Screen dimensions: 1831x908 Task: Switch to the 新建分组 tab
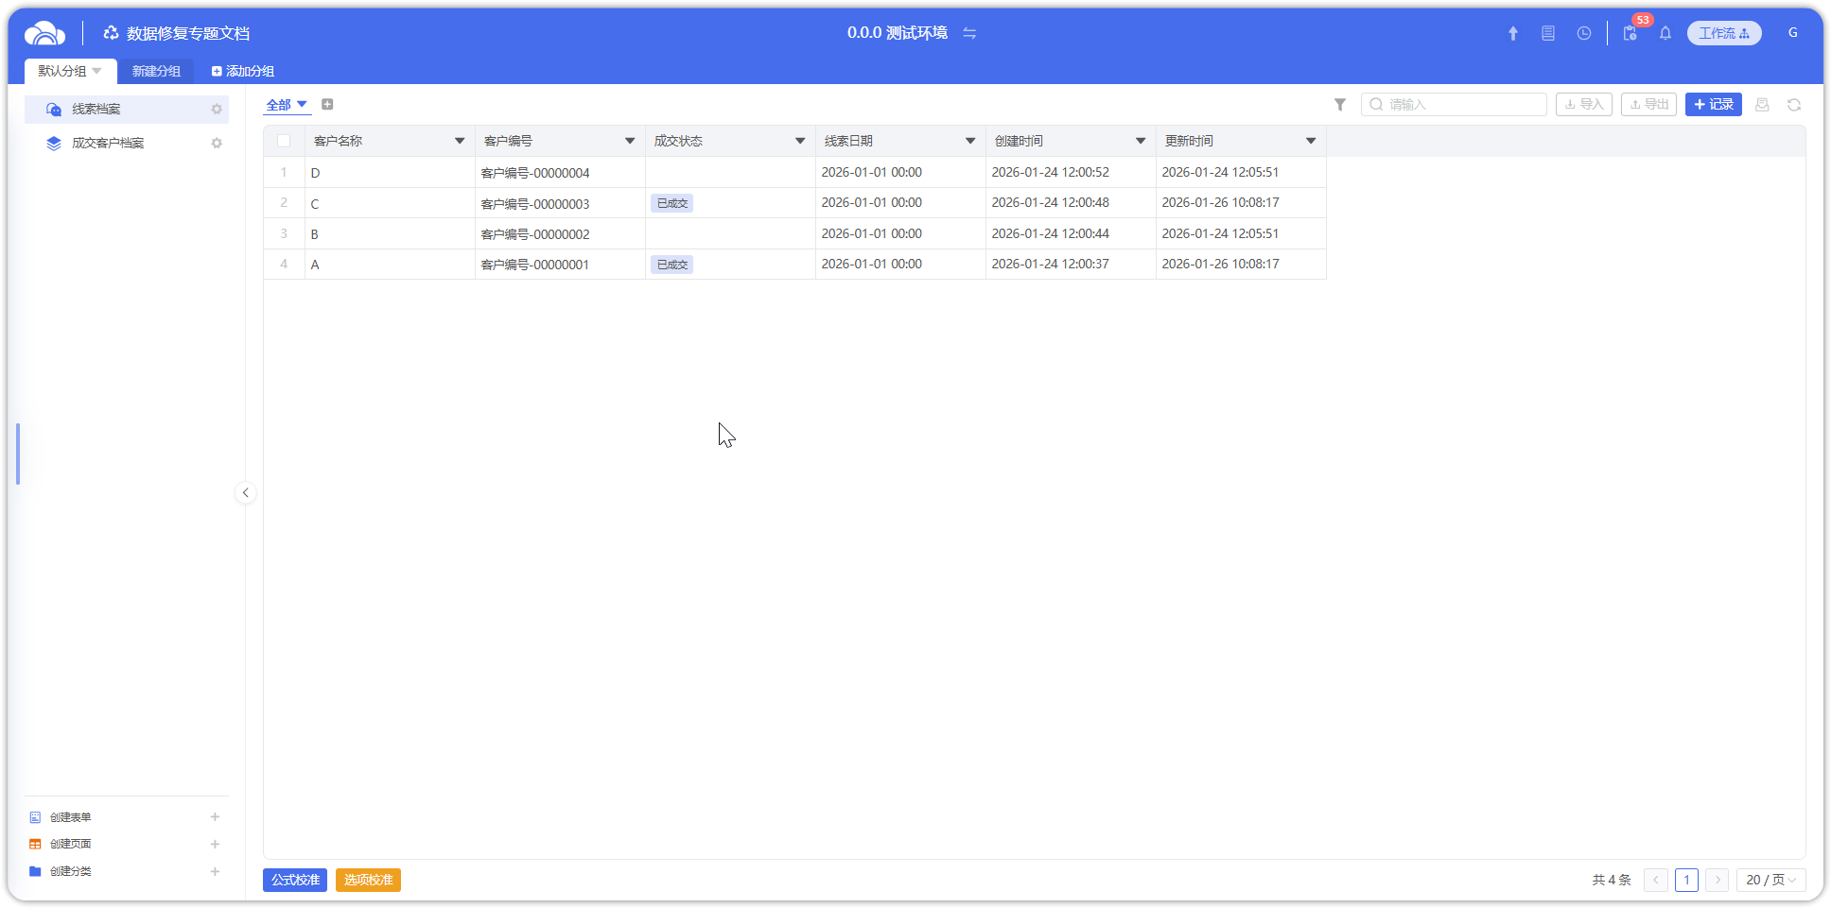click(x=156, y=71)
